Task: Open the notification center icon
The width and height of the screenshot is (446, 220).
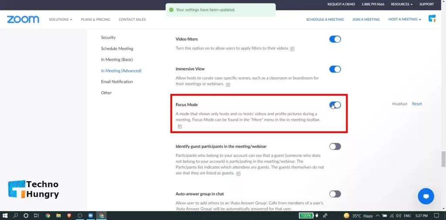Action: pyautogui.click(x=437, y=216)
